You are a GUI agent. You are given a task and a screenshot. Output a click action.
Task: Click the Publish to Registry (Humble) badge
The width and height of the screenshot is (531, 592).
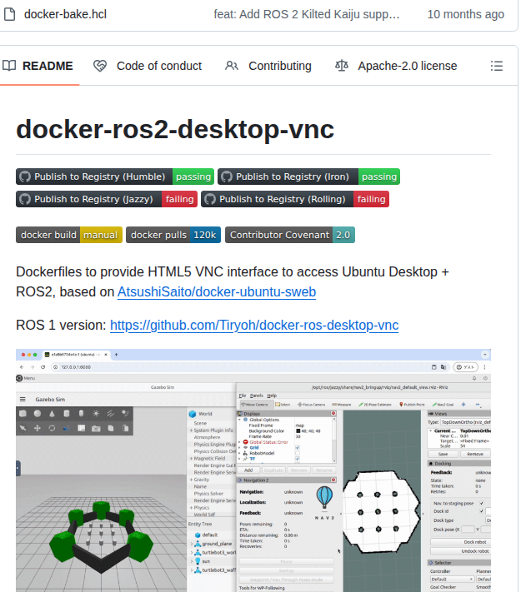[x=115, y=177]
